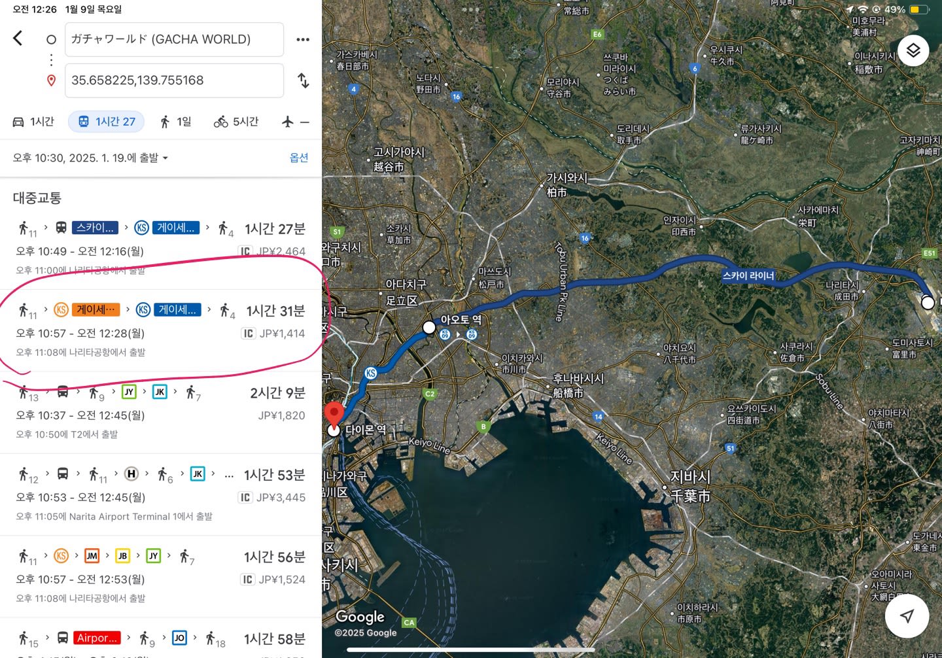Viewport: 942px width, 658px height.
Task: Click the JO badge in 1시간 58분 route
Action: 179,638
